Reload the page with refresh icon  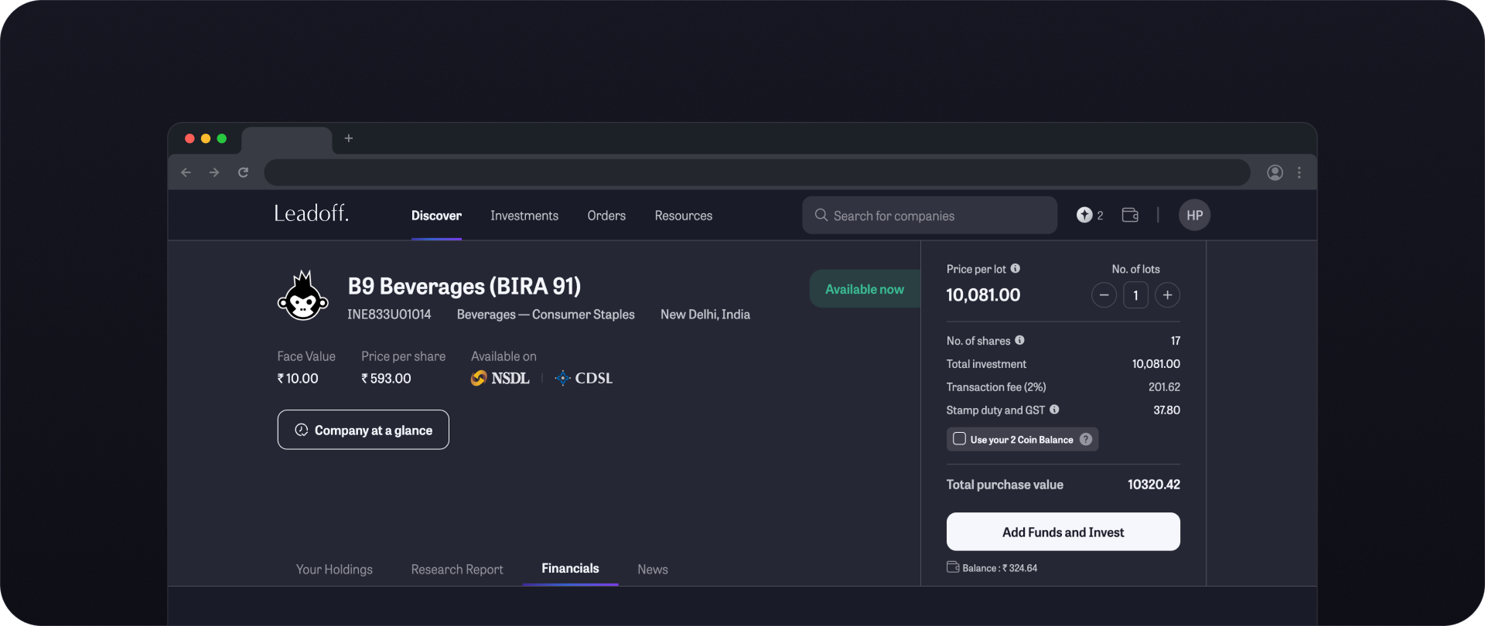(x=243, y=172)
